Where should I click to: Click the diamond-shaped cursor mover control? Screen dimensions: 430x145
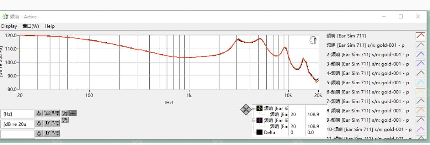[x=246, y=110]
